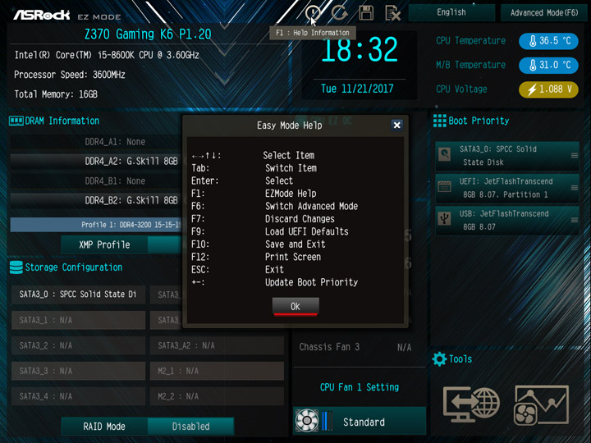Screen dimensions: 591x443
Task: Switch to Advanced Mode (F6)
Action: click(x=544, y=13)
